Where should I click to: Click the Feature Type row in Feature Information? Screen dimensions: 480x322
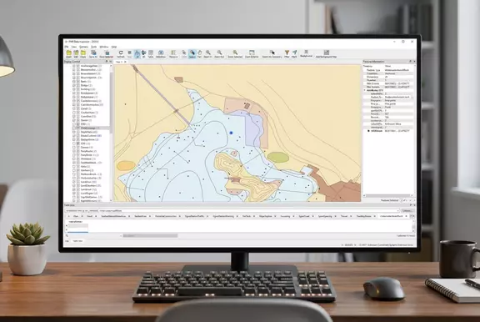click(387, 70)
